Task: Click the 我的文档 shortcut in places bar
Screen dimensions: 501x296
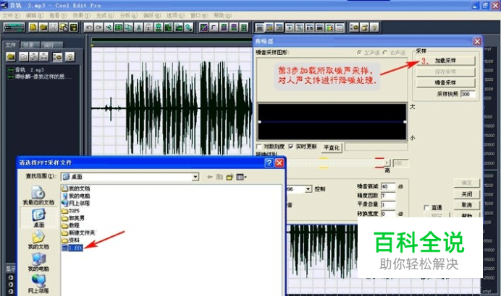Action: pyautogui.click(x=38, y=240)
